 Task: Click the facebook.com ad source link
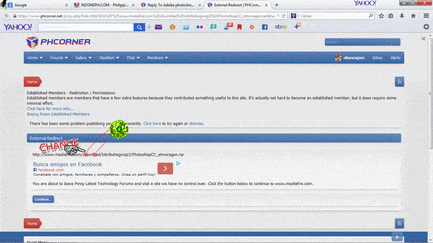(51, 170)
